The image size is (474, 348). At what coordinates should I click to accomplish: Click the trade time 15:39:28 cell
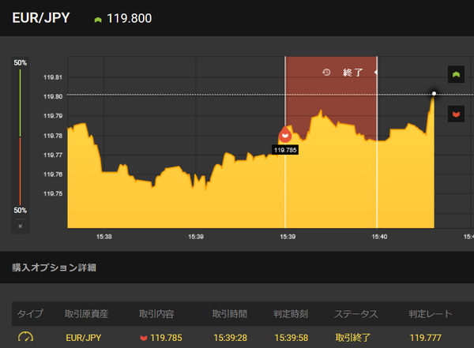(231, 338)
